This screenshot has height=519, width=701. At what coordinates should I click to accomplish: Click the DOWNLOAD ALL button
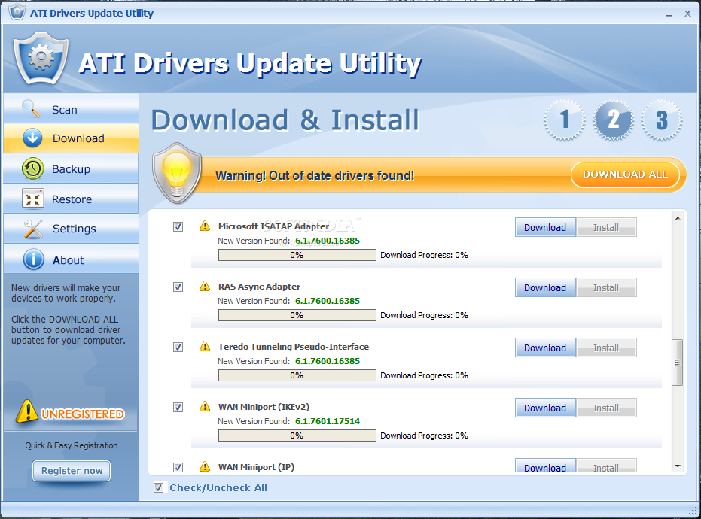click(625, 175)
